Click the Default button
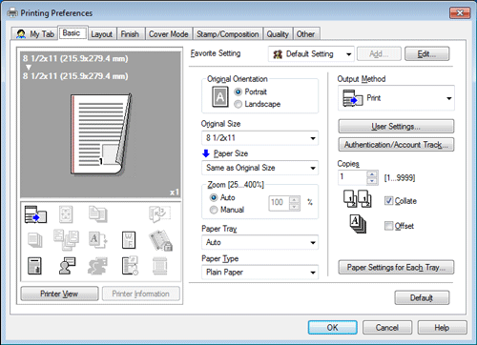Image resolution: width=477 pixels, height=345 pixels. 422,298
